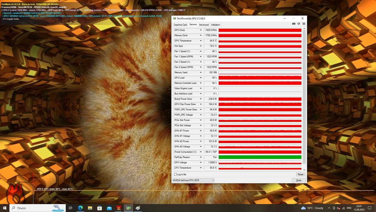Switch input language via ENG indicator
This screenshot has width=376, height=212.
(x=349, y=208)
